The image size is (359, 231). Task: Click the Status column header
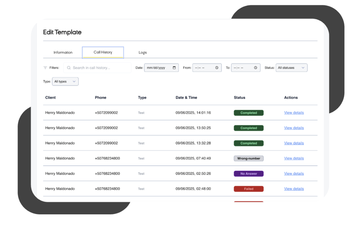[239, 97]
